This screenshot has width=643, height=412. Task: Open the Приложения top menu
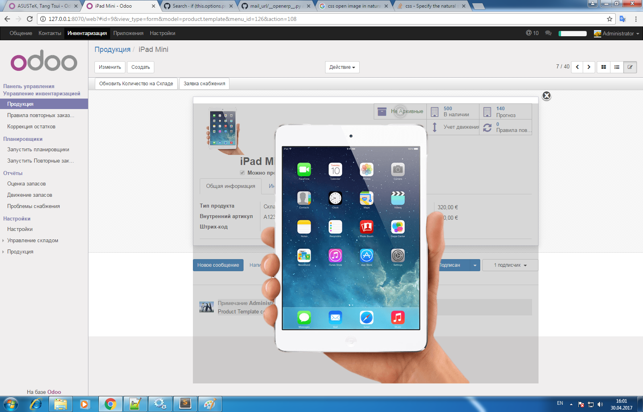128,33
